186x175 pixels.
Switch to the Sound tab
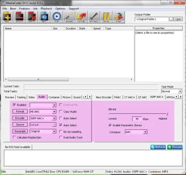(x=77, y=97)
